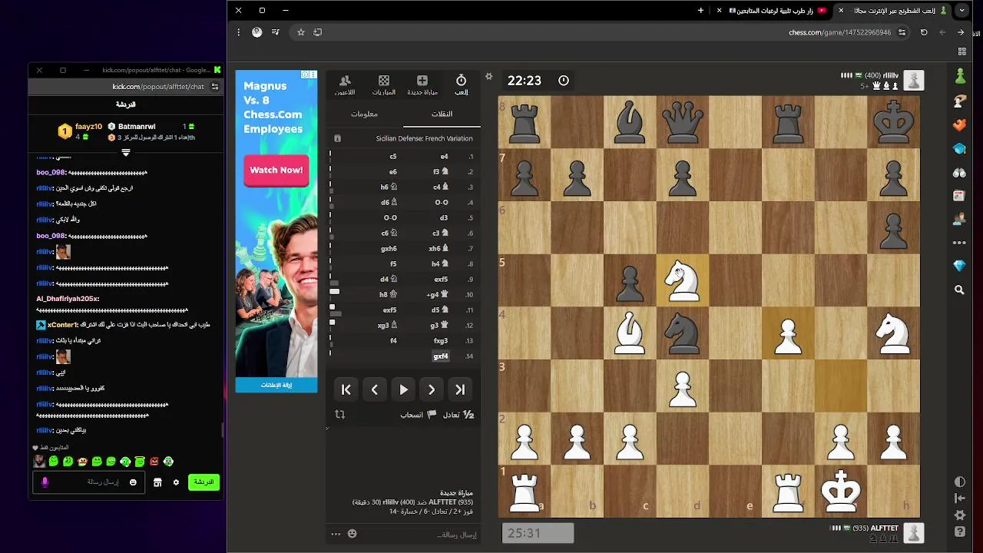Click the black king on h8
Viewport: 983px width, 553px height.
click(x=892, y=121)
